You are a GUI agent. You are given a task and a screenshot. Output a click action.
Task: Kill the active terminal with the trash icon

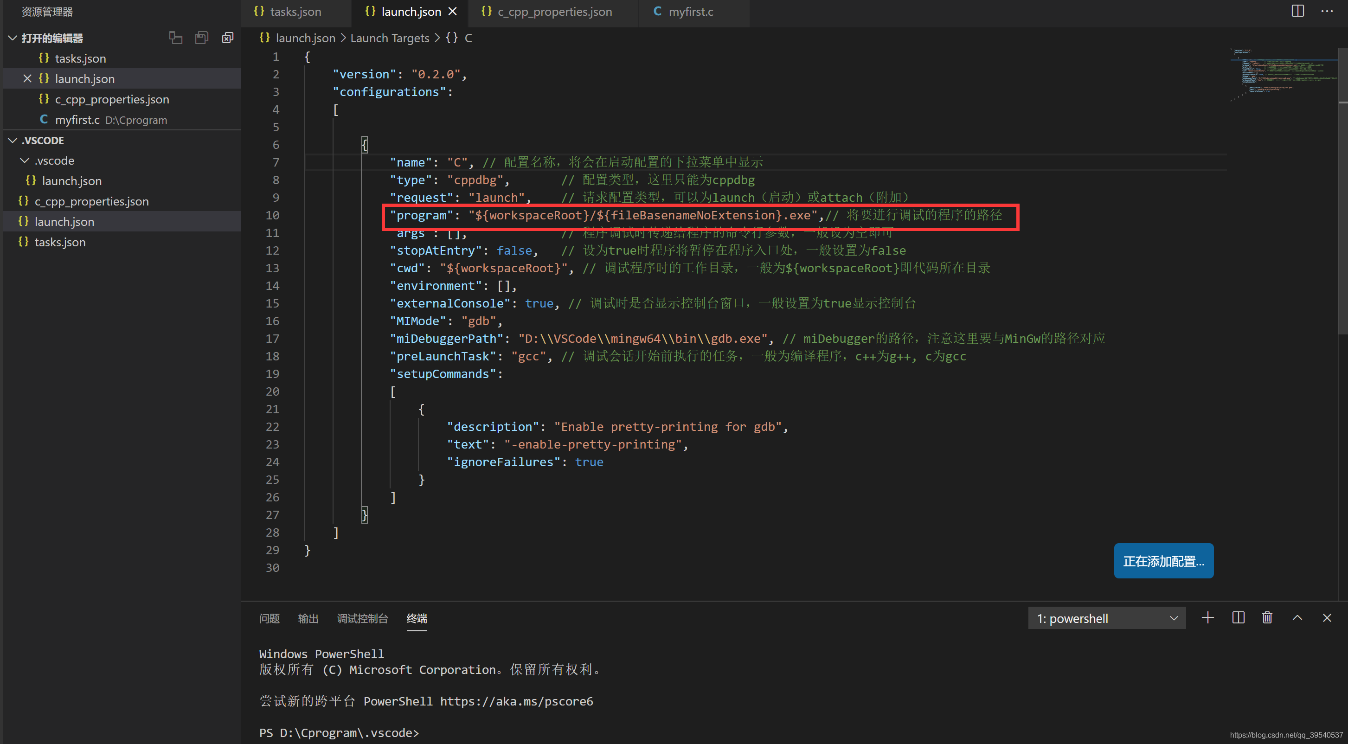click(1267, 617)
